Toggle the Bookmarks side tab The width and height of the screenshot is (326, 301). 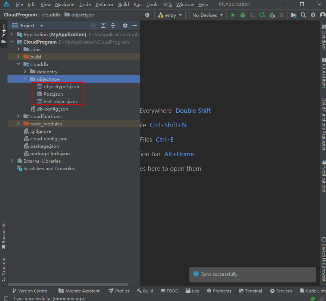[x=3, y=235]
